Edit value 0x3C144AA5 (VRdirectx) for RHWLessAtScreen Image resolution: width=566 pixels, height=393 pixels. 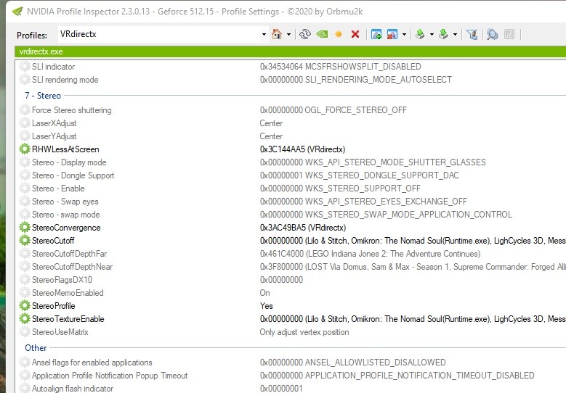302,149
